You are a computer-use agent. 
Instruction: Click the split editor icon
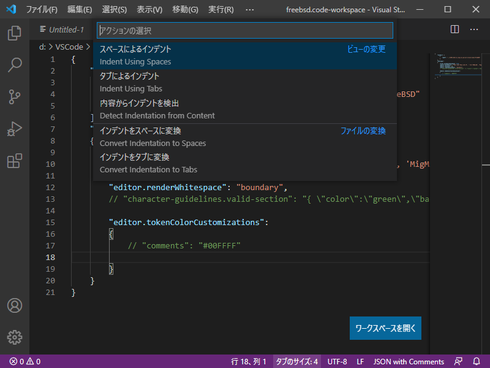(x=454, y=29)
